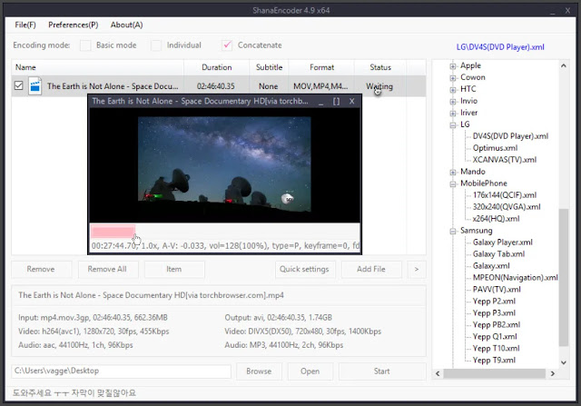
Task: Select Yepp PB2.xml preset
Action: coord(497,325)
